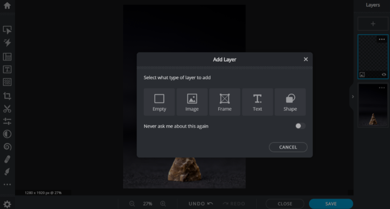Image resolution: width=390 pixels, height=209 pixels.
Task: Select the Arrange tool in left toolbar
Action: point(7,30)
